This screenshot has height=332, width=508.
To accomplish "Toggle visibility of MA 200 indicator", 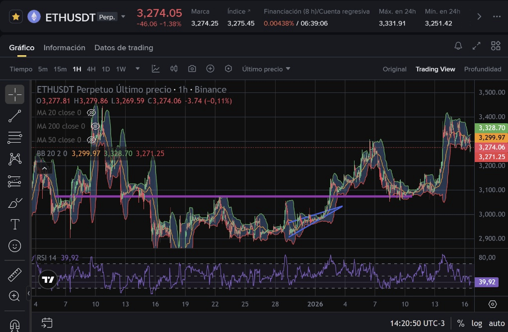I will pos(95,126).
